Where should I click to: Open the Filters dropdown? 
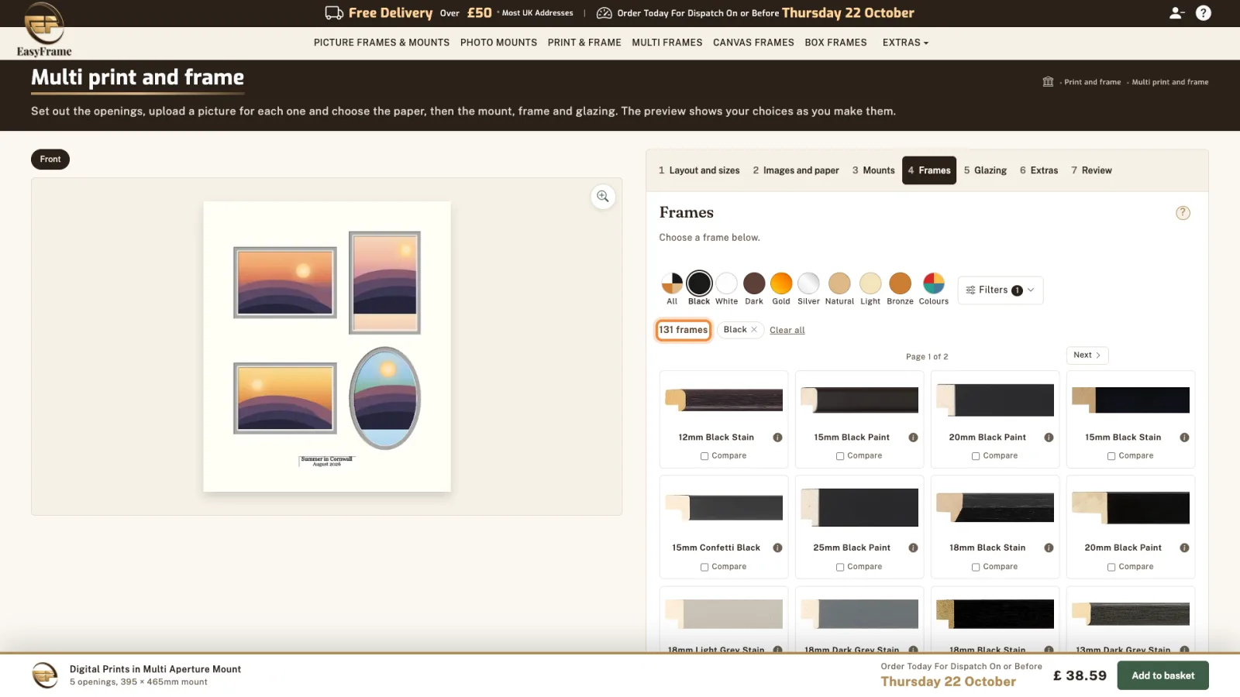[1001, 290]
